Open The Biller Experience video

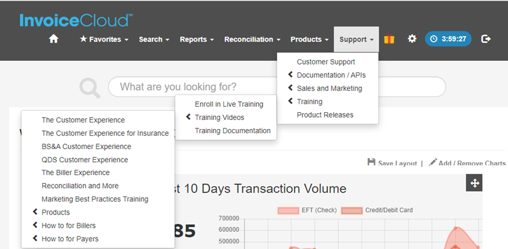tap(76, 172)
